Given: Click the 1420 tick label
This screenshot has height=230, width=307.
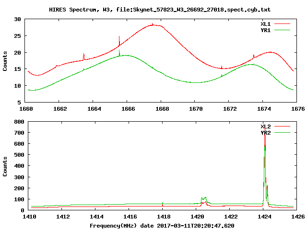Looking at the screenshot, I should (197, 217).
